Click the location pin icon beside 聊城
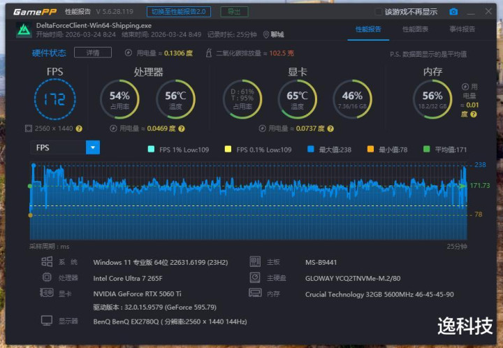The width and height of the screenshot is (503, 348). (266, 35)
